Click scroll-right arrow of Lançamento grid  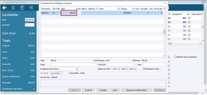click(200, 43)
